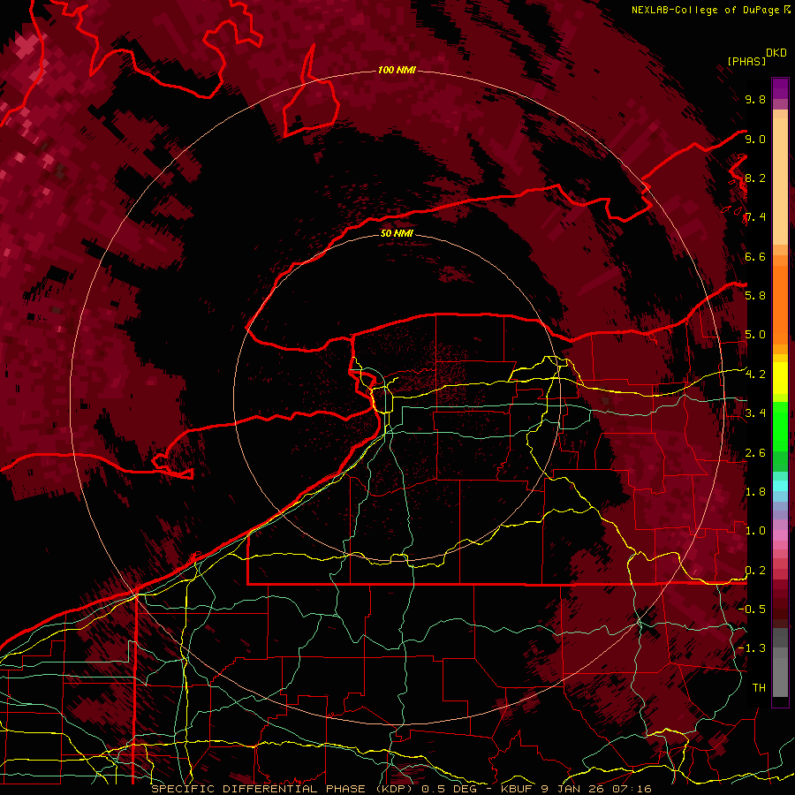The height and width of the screenshot is (795, 795).
Task: Click the 4.2 scale value
Action: tap(755, 375)
